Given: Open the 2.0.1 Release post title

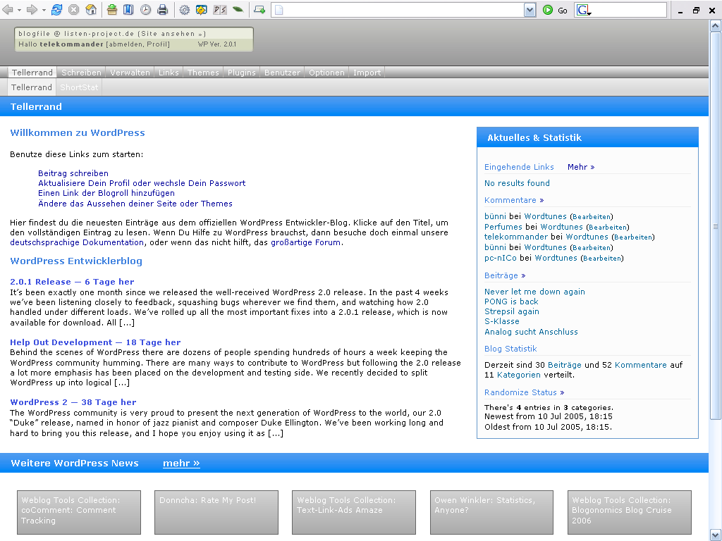Looking at the screenshot, I should [x=72, y=282].
